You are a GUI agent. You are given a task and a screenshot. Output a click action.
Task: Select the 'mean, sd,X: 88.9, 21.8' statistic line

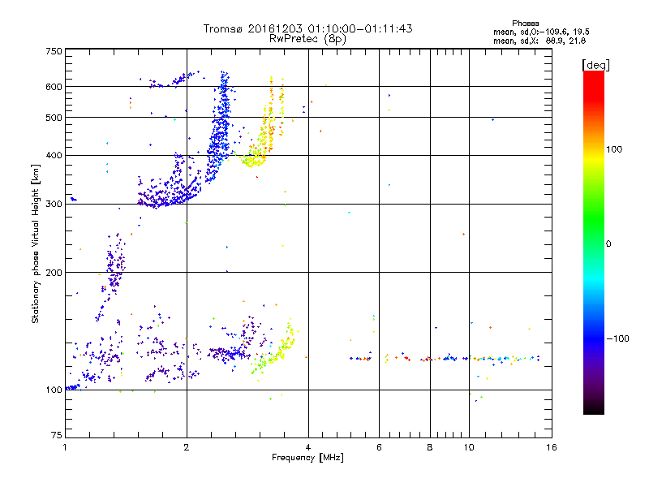point(539,41)
